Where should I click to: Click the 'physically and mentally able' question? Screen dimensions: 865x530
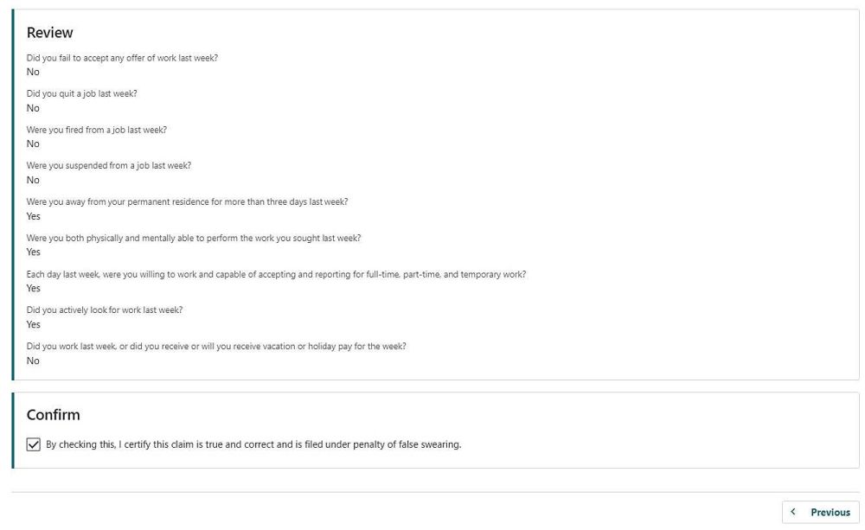click(194, 238)
